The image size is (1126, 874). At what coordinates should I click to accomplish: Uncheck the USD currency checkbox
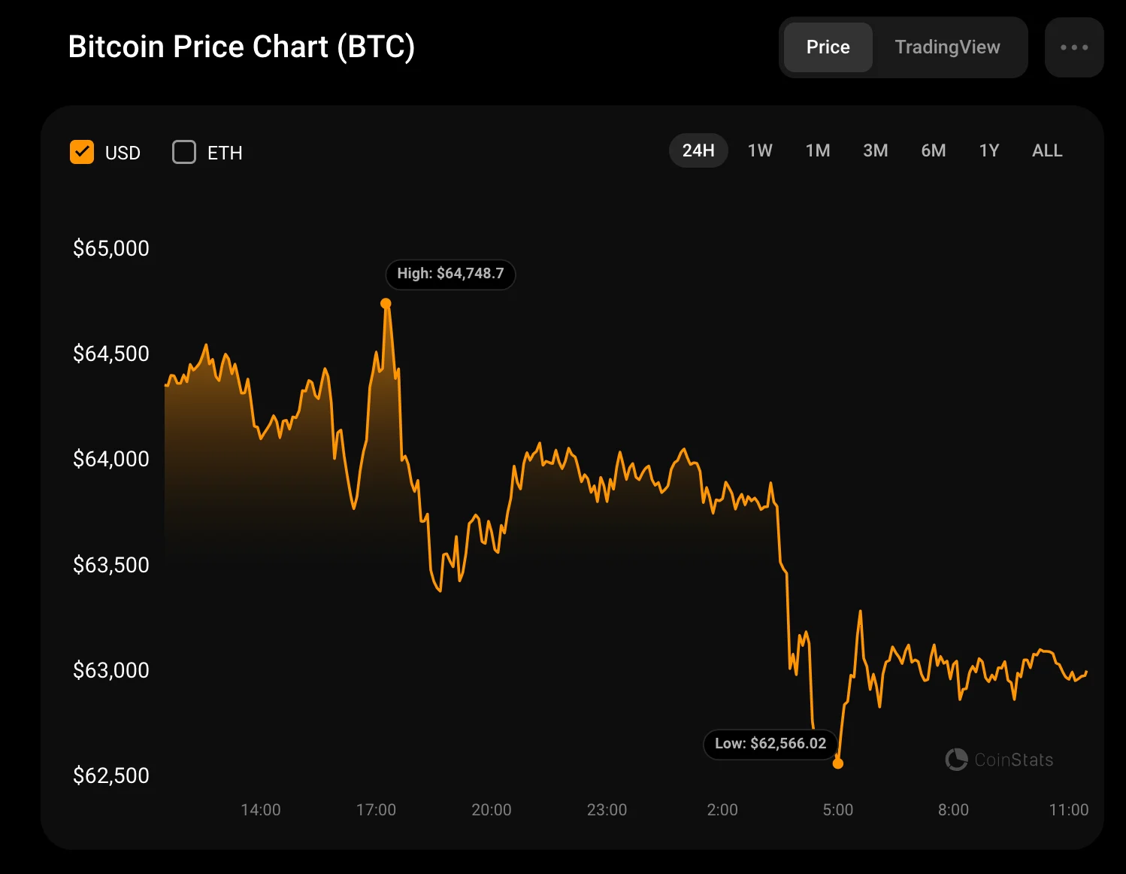tap(82, 152)
